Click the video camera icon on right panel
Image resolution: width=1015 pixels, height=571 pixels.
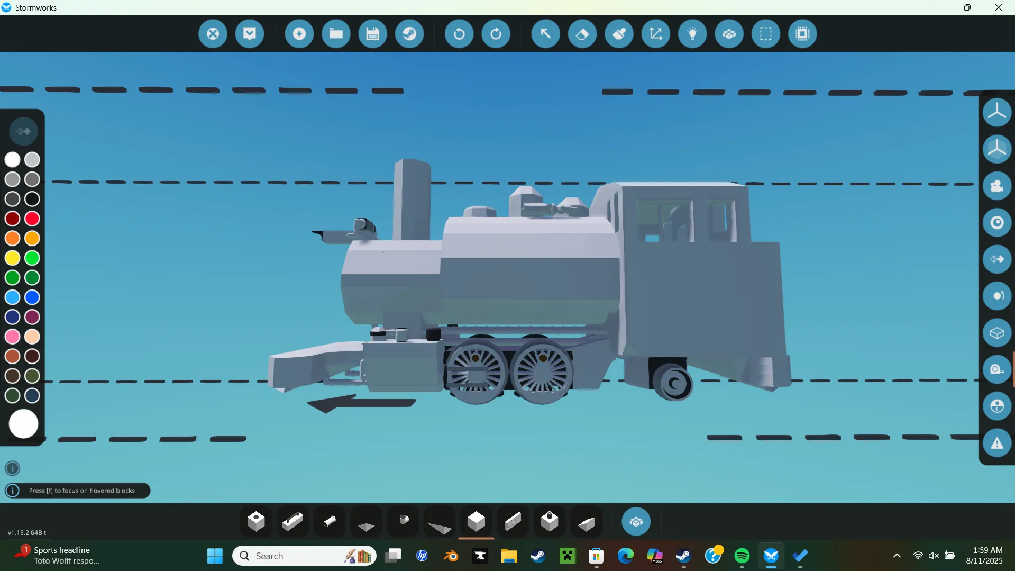tap(996, 186)
